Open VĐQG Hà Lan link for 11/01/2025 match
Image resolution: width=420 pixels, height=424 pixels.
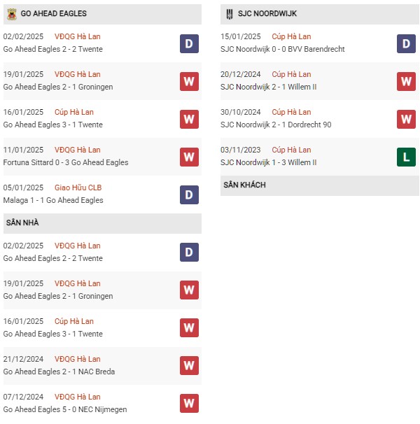coord(78,150)
